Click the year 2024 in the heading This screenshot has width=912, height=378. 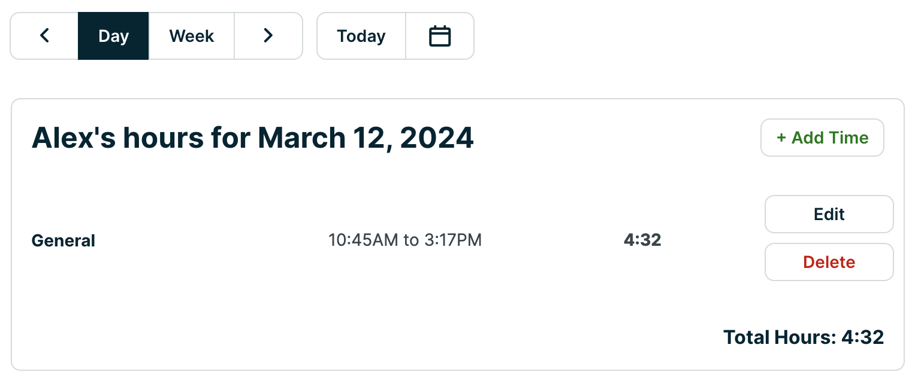pyautogui.click(x=437, y=138)
